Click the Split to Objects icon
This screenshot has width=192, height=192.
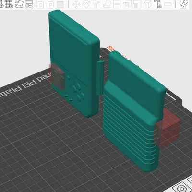coord(40,4)
